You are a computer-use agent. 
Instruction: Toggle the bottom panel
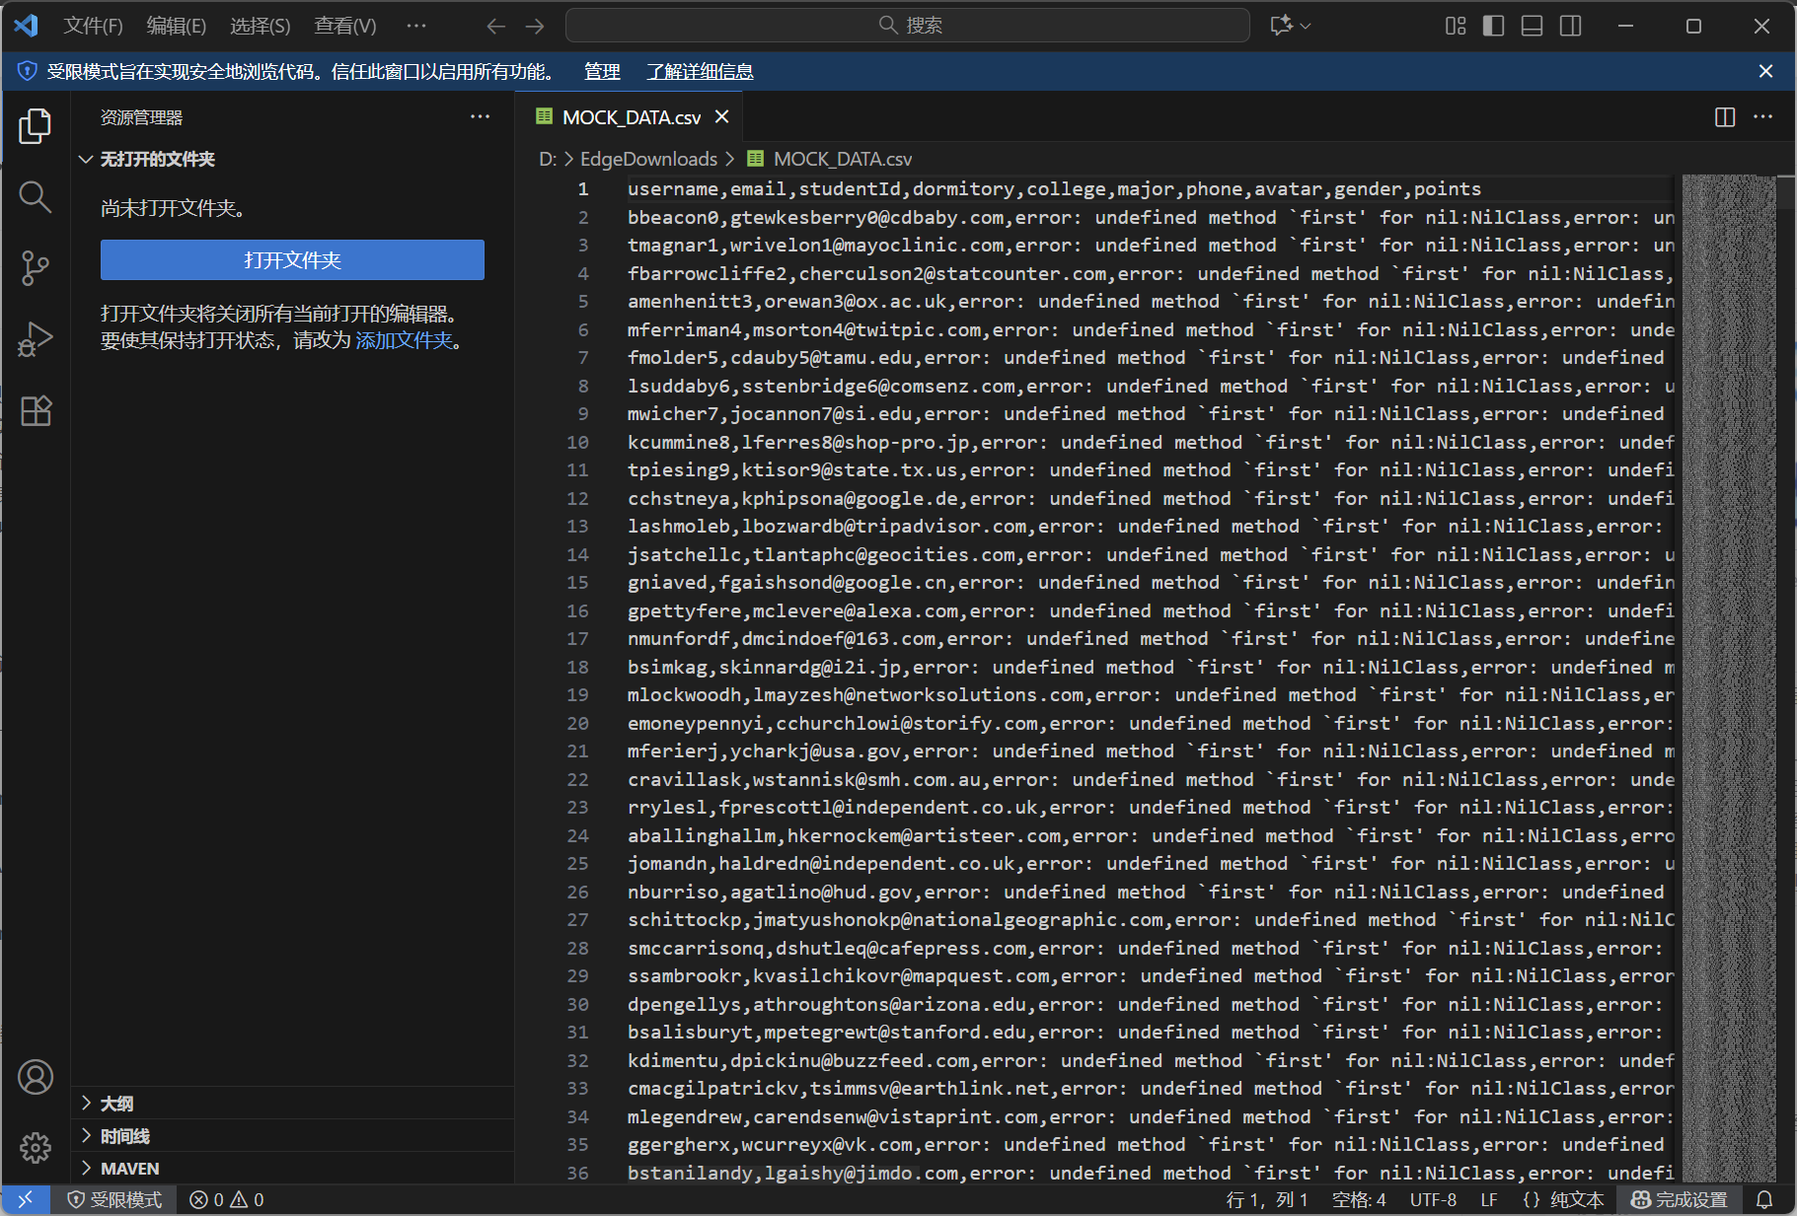[x=1533, y=26]
